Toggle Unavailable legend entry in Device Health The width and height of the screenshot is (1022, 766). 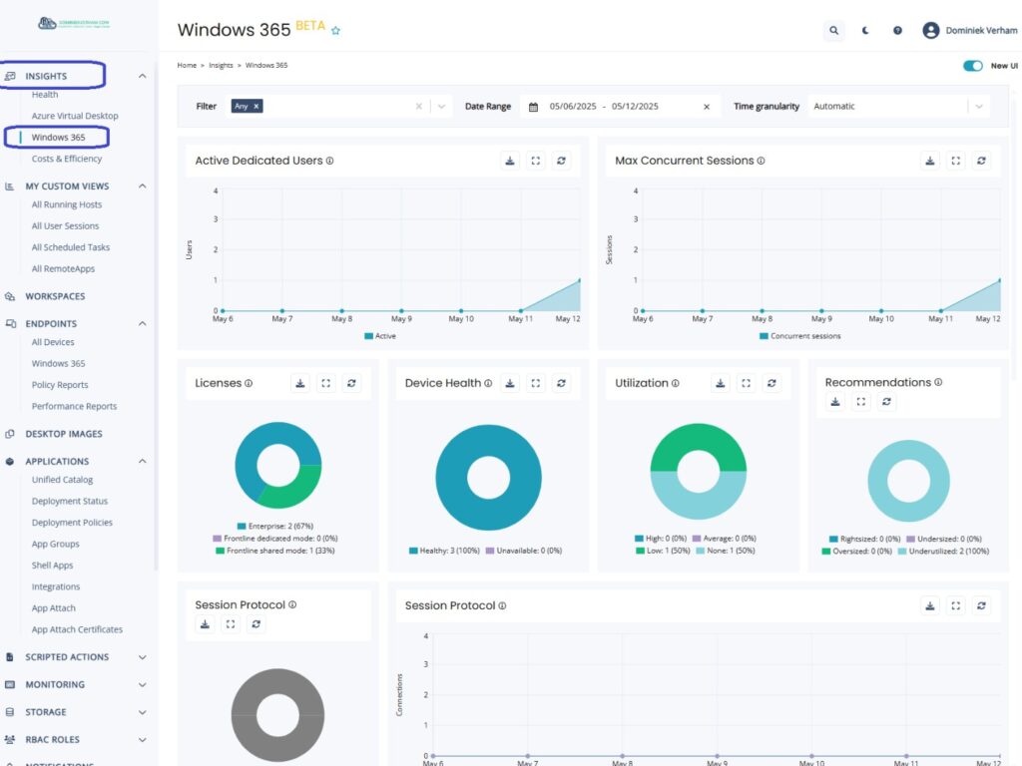pos(523,551)
